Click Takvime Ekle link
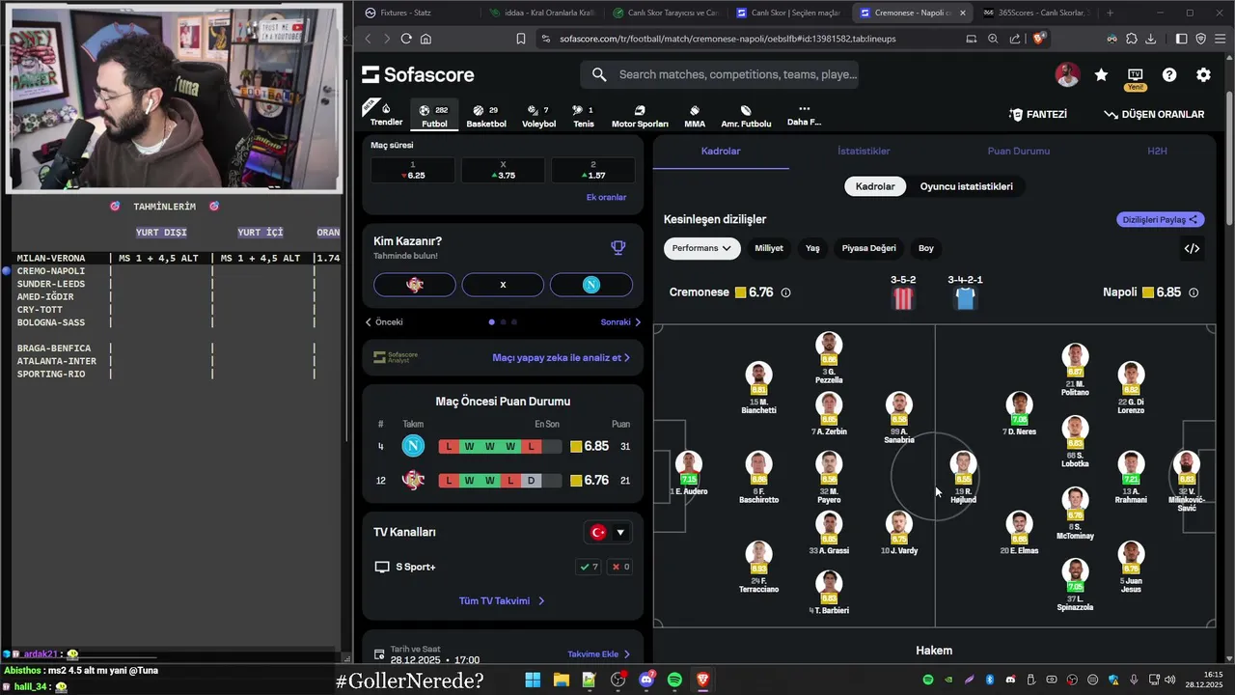The image size is (1235, 695). (x=599, y=654)
